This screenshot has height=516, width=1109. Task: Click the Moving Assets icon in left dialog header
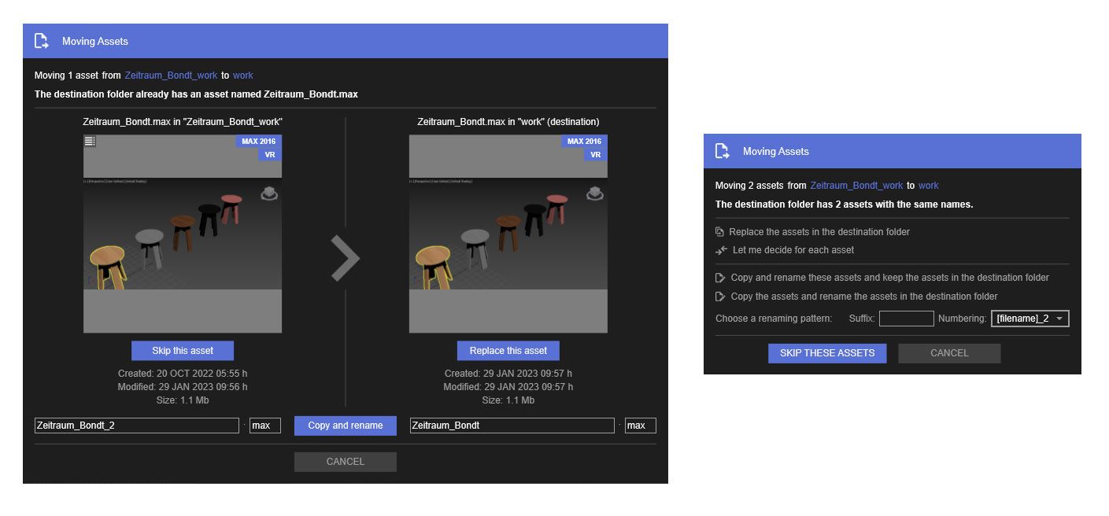pyautogui.click(x=42, y=41)
